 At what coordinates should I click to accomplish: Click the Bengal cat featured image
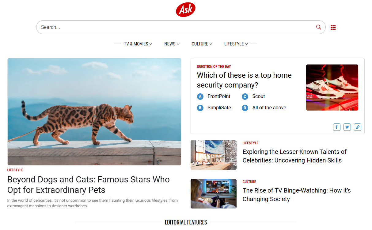(x=94, y=112)
